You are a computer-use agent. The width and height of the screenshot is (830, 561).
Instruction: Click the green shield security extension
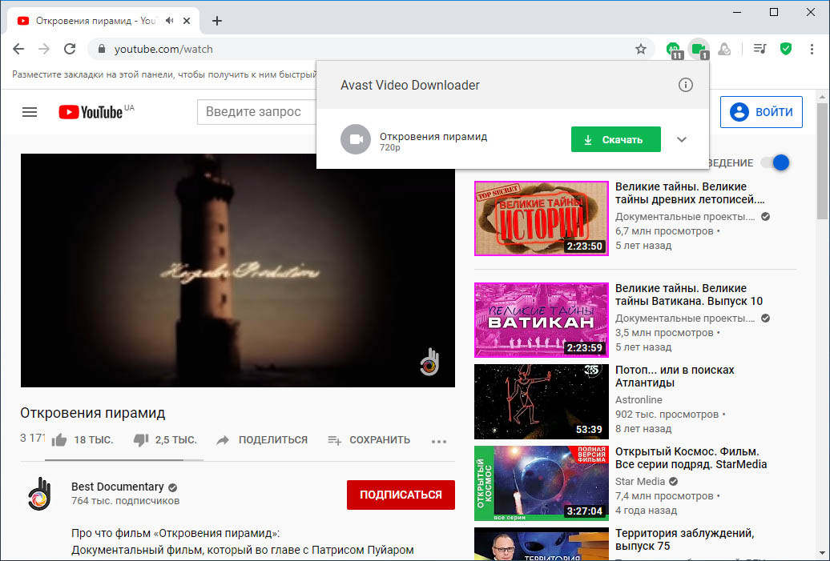click(x=786, y=49)
